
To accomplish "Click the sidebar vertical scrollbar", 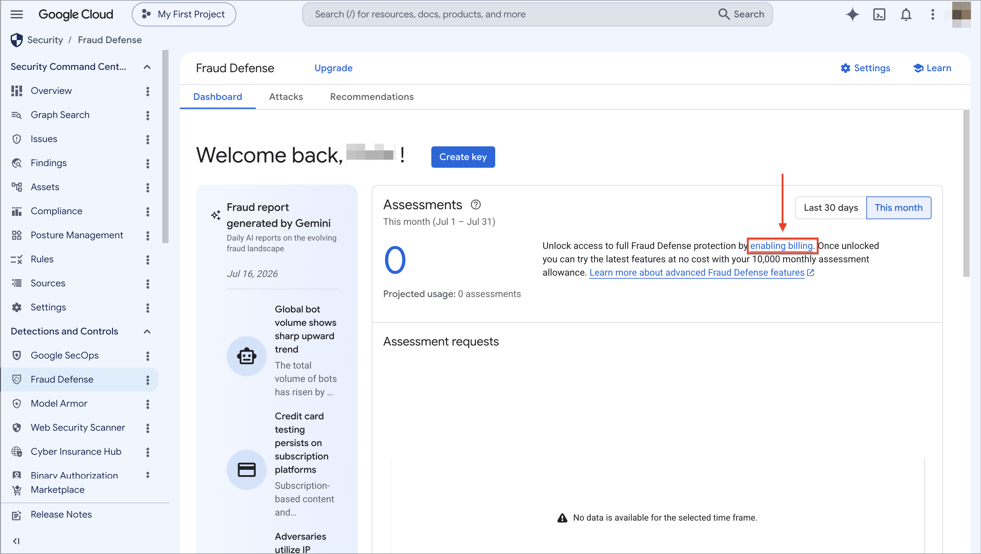I will (x=165, y=146).
